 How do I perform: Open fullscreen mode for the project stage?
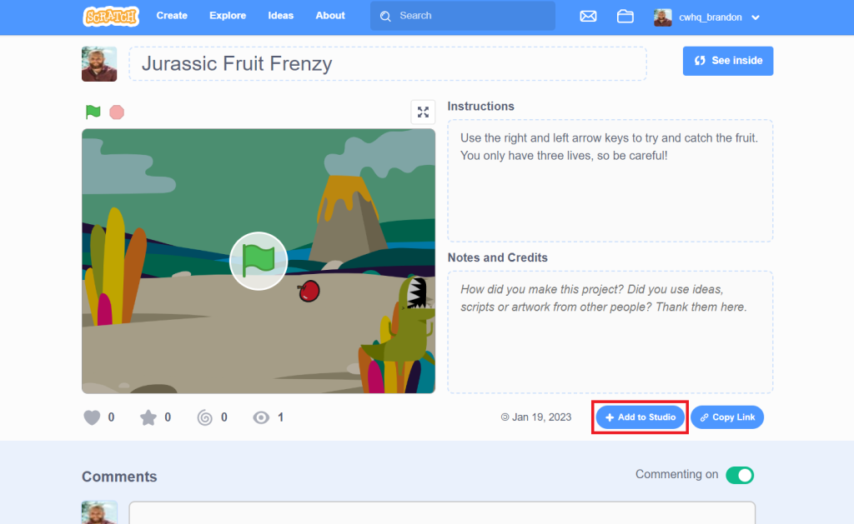423,112
